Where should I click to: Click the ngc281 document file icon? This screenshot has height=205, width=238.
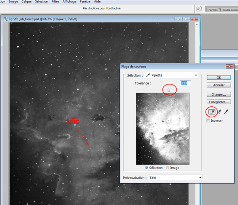(6, 19)
